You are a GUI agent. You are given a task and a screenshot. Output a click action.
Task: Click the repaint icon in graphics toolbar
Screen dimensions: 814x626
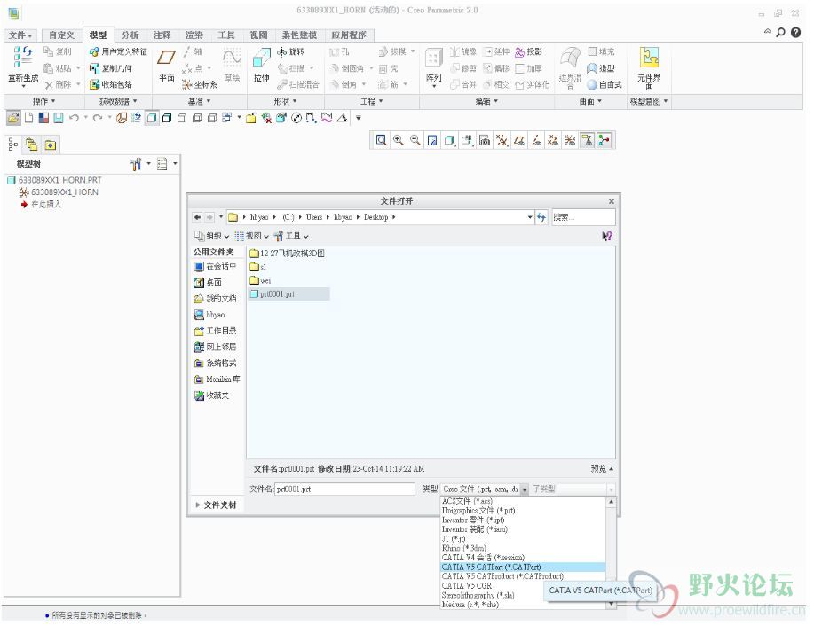click(432, 140)
